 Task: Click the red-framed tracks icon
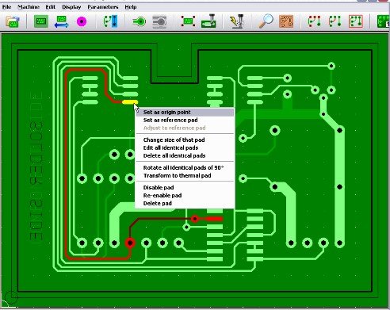(356, 21)
